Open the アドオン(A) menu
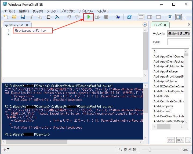Image resolution: width=193 pixels, height=154 pixels. 86,11
